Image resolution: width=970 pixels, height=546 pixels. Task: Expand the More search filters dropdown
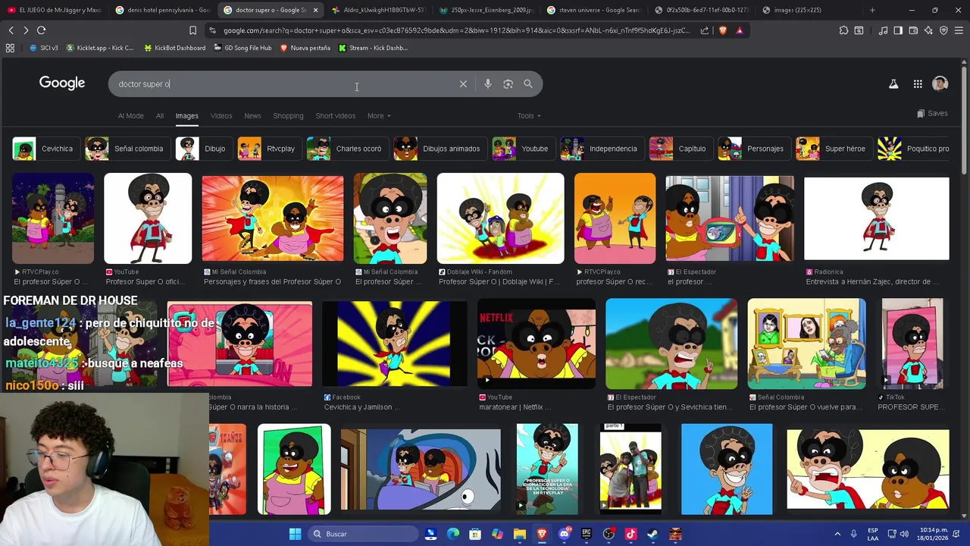coord(379,116)
